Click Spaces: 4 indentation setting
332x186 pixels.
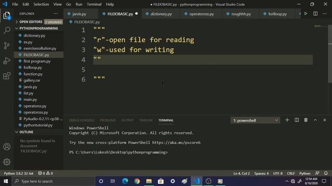pyautogui.click(x=261, y=174)
